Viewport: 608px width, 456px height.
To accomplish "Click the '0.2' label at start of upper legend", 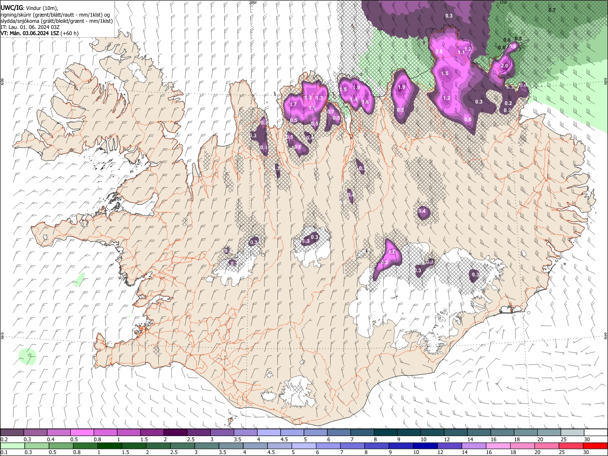I will point(4,439).
